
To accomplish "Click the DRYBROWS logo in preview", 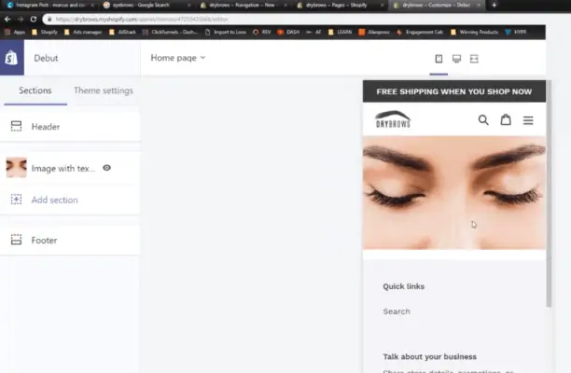I will 393,119.
